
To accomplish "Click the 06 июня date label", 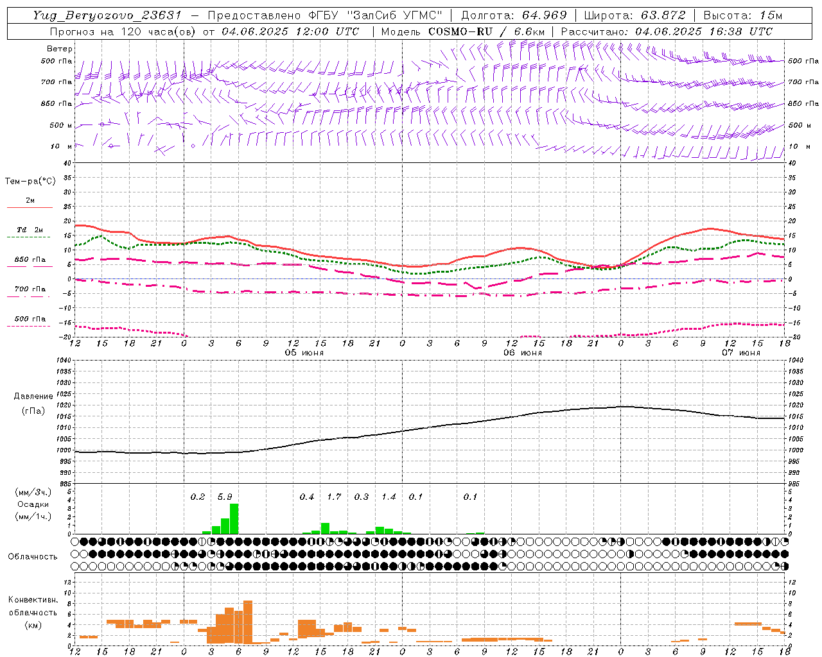I will [x=523, y=353].
